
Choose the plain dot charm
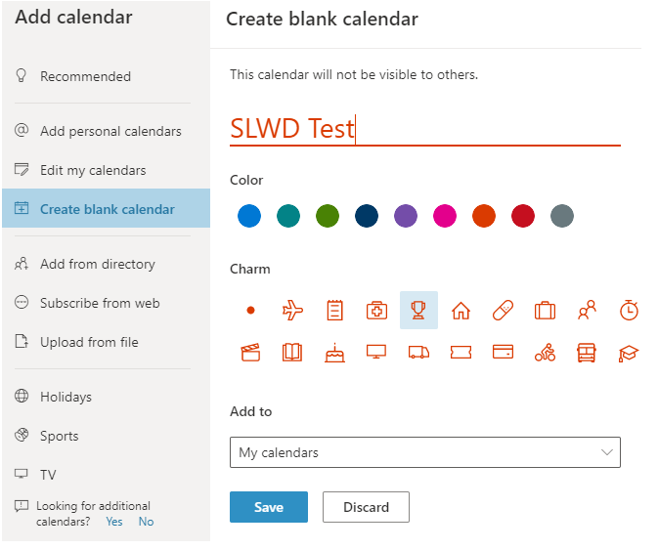[250, 311]
